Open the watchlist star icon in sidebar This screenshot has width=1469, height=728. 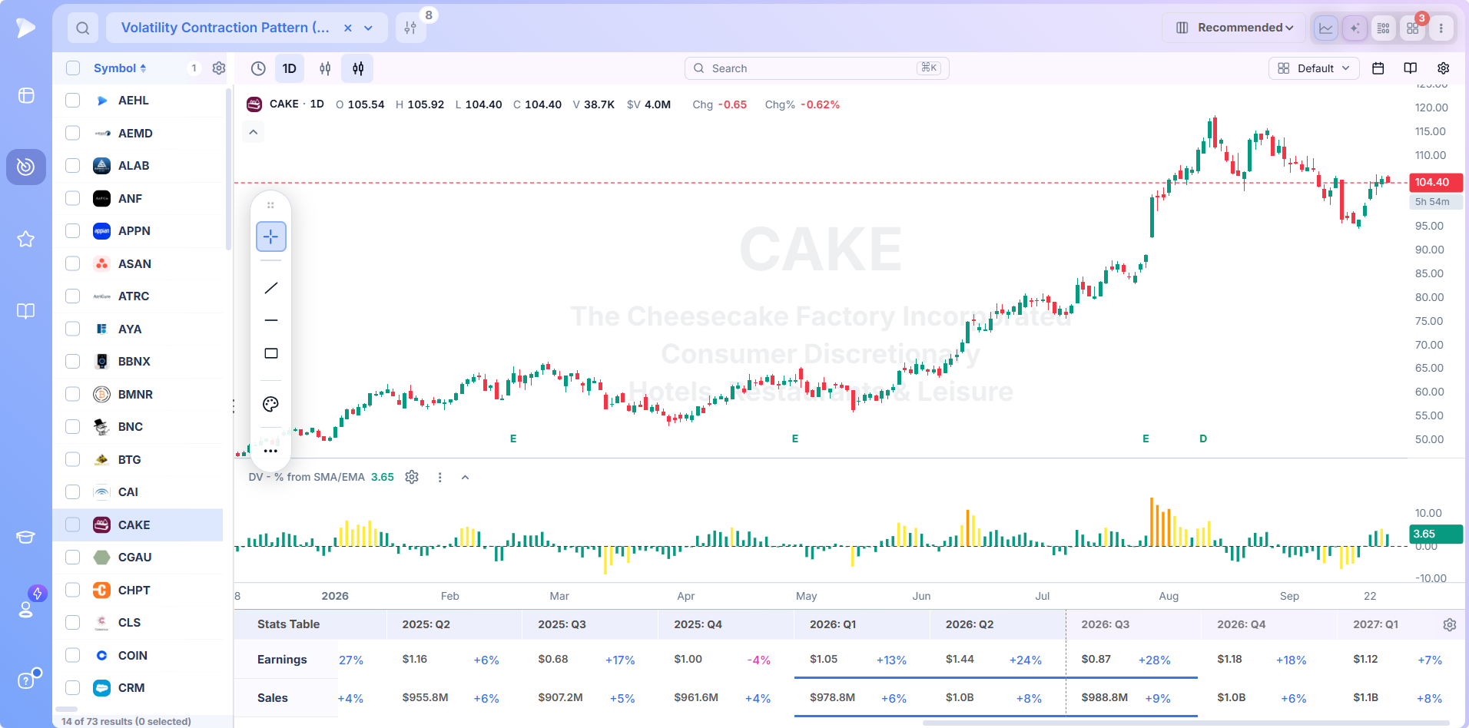tap(26, 239)
